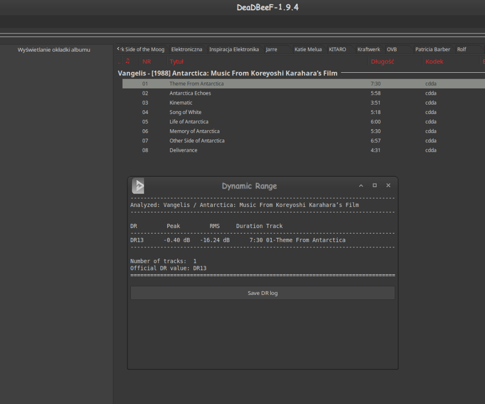Open the Patricia Barber playlist tab
This screenshot has width=485, height=404.
432,49
